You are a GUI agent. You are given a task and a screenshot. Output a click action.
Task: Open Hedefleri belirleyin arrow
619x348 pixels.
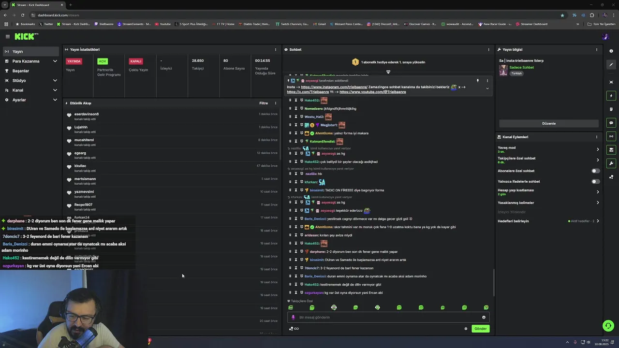click(x=598, y=221)
